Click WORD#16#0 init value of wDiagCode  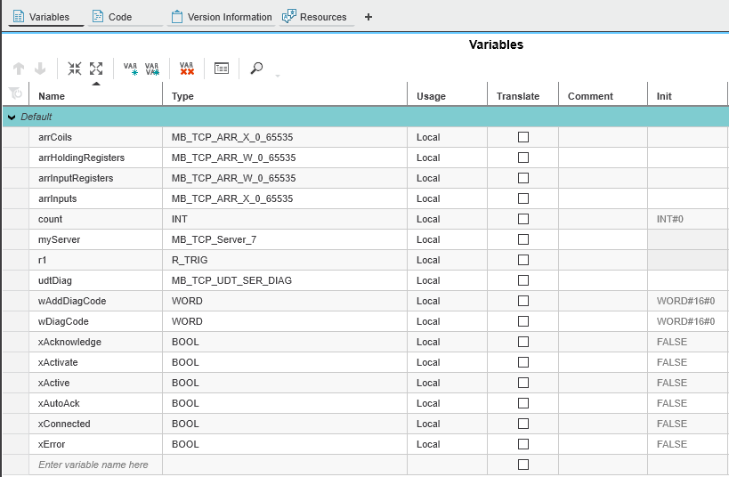685,321
